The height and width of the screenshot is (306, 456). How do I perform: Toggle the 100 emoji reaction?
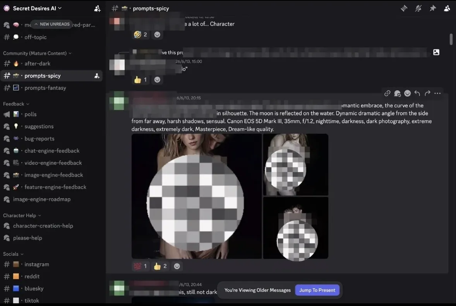pos(141,266)
